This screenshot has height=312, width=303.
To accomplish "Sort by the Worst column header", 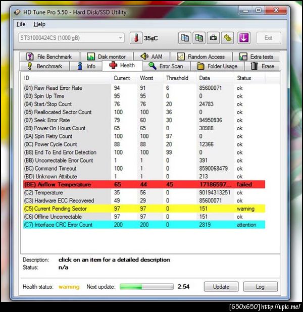I will [x=150, y=78].
